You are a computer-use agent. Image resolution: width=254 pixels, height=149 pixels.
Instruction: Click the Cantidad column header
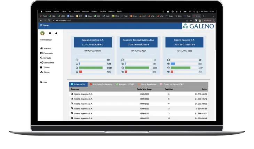[x=169, y=89]
